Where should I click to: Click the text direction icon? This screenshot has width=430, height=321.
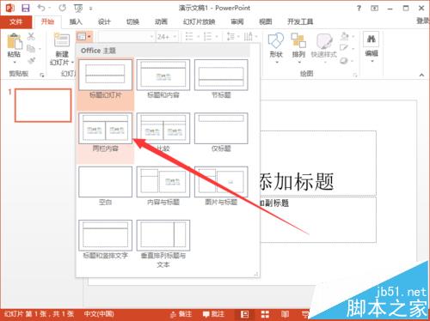click(x=249, y=37)
